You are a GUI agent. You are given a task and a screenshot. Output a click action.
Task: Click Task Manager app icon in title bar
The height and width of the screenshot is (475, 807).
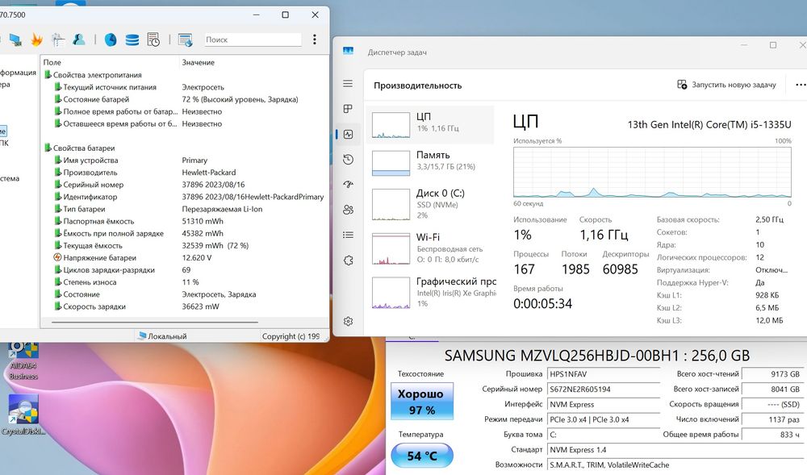click(x=349, y=52)
